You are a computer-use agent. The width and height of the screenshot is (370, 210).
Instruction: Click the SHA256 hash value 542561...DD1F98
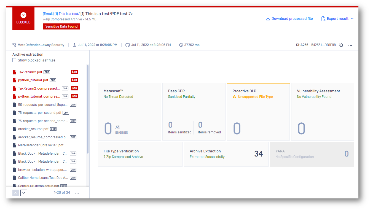coord(323,45)
